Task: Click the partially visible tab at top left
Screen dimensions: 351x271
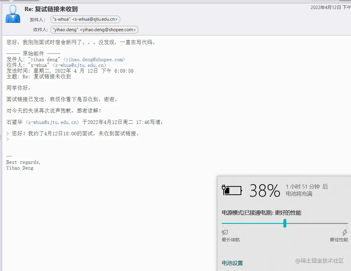Action: coord(26,1)
